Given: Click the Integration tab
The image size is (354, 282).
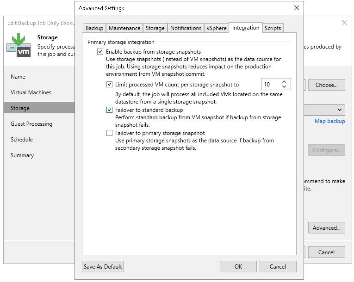Looking at the screenshot, I should 246,28.
